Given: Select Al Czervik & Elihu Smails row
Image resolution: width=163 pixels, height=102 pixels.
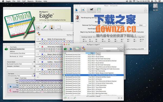Looking at the screenshot, I should coord(93,77).
